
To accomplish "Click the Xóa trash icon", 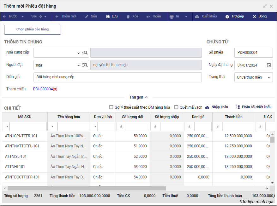I will pos(128,16).
